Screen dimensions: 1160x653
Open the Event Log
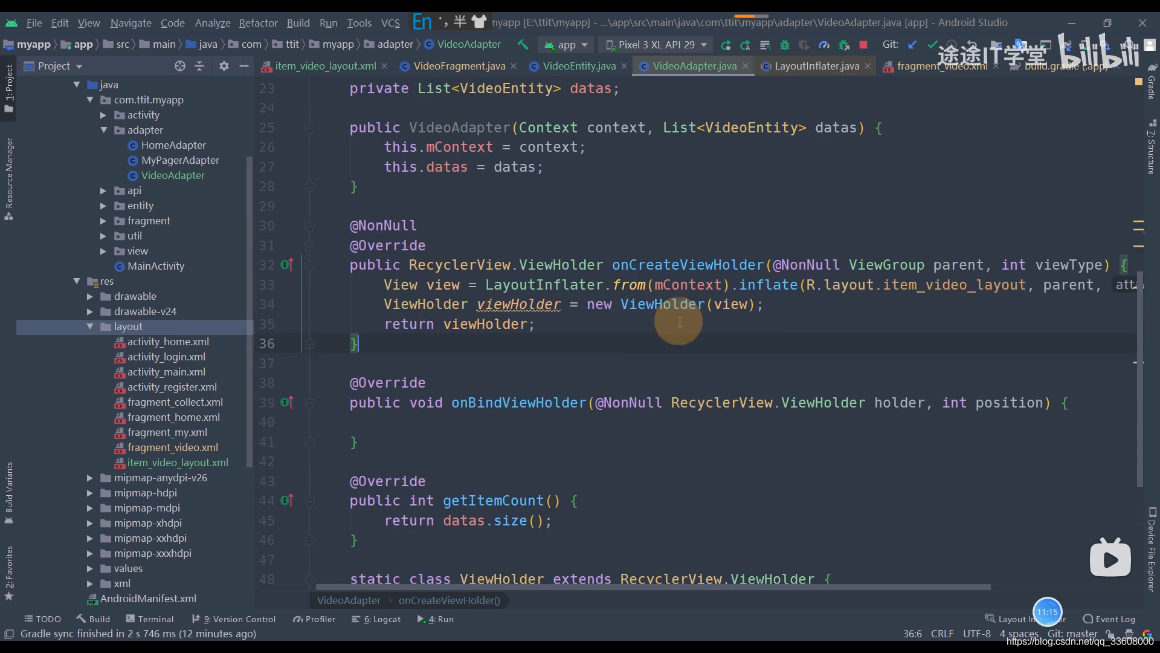click(1109, 619)
